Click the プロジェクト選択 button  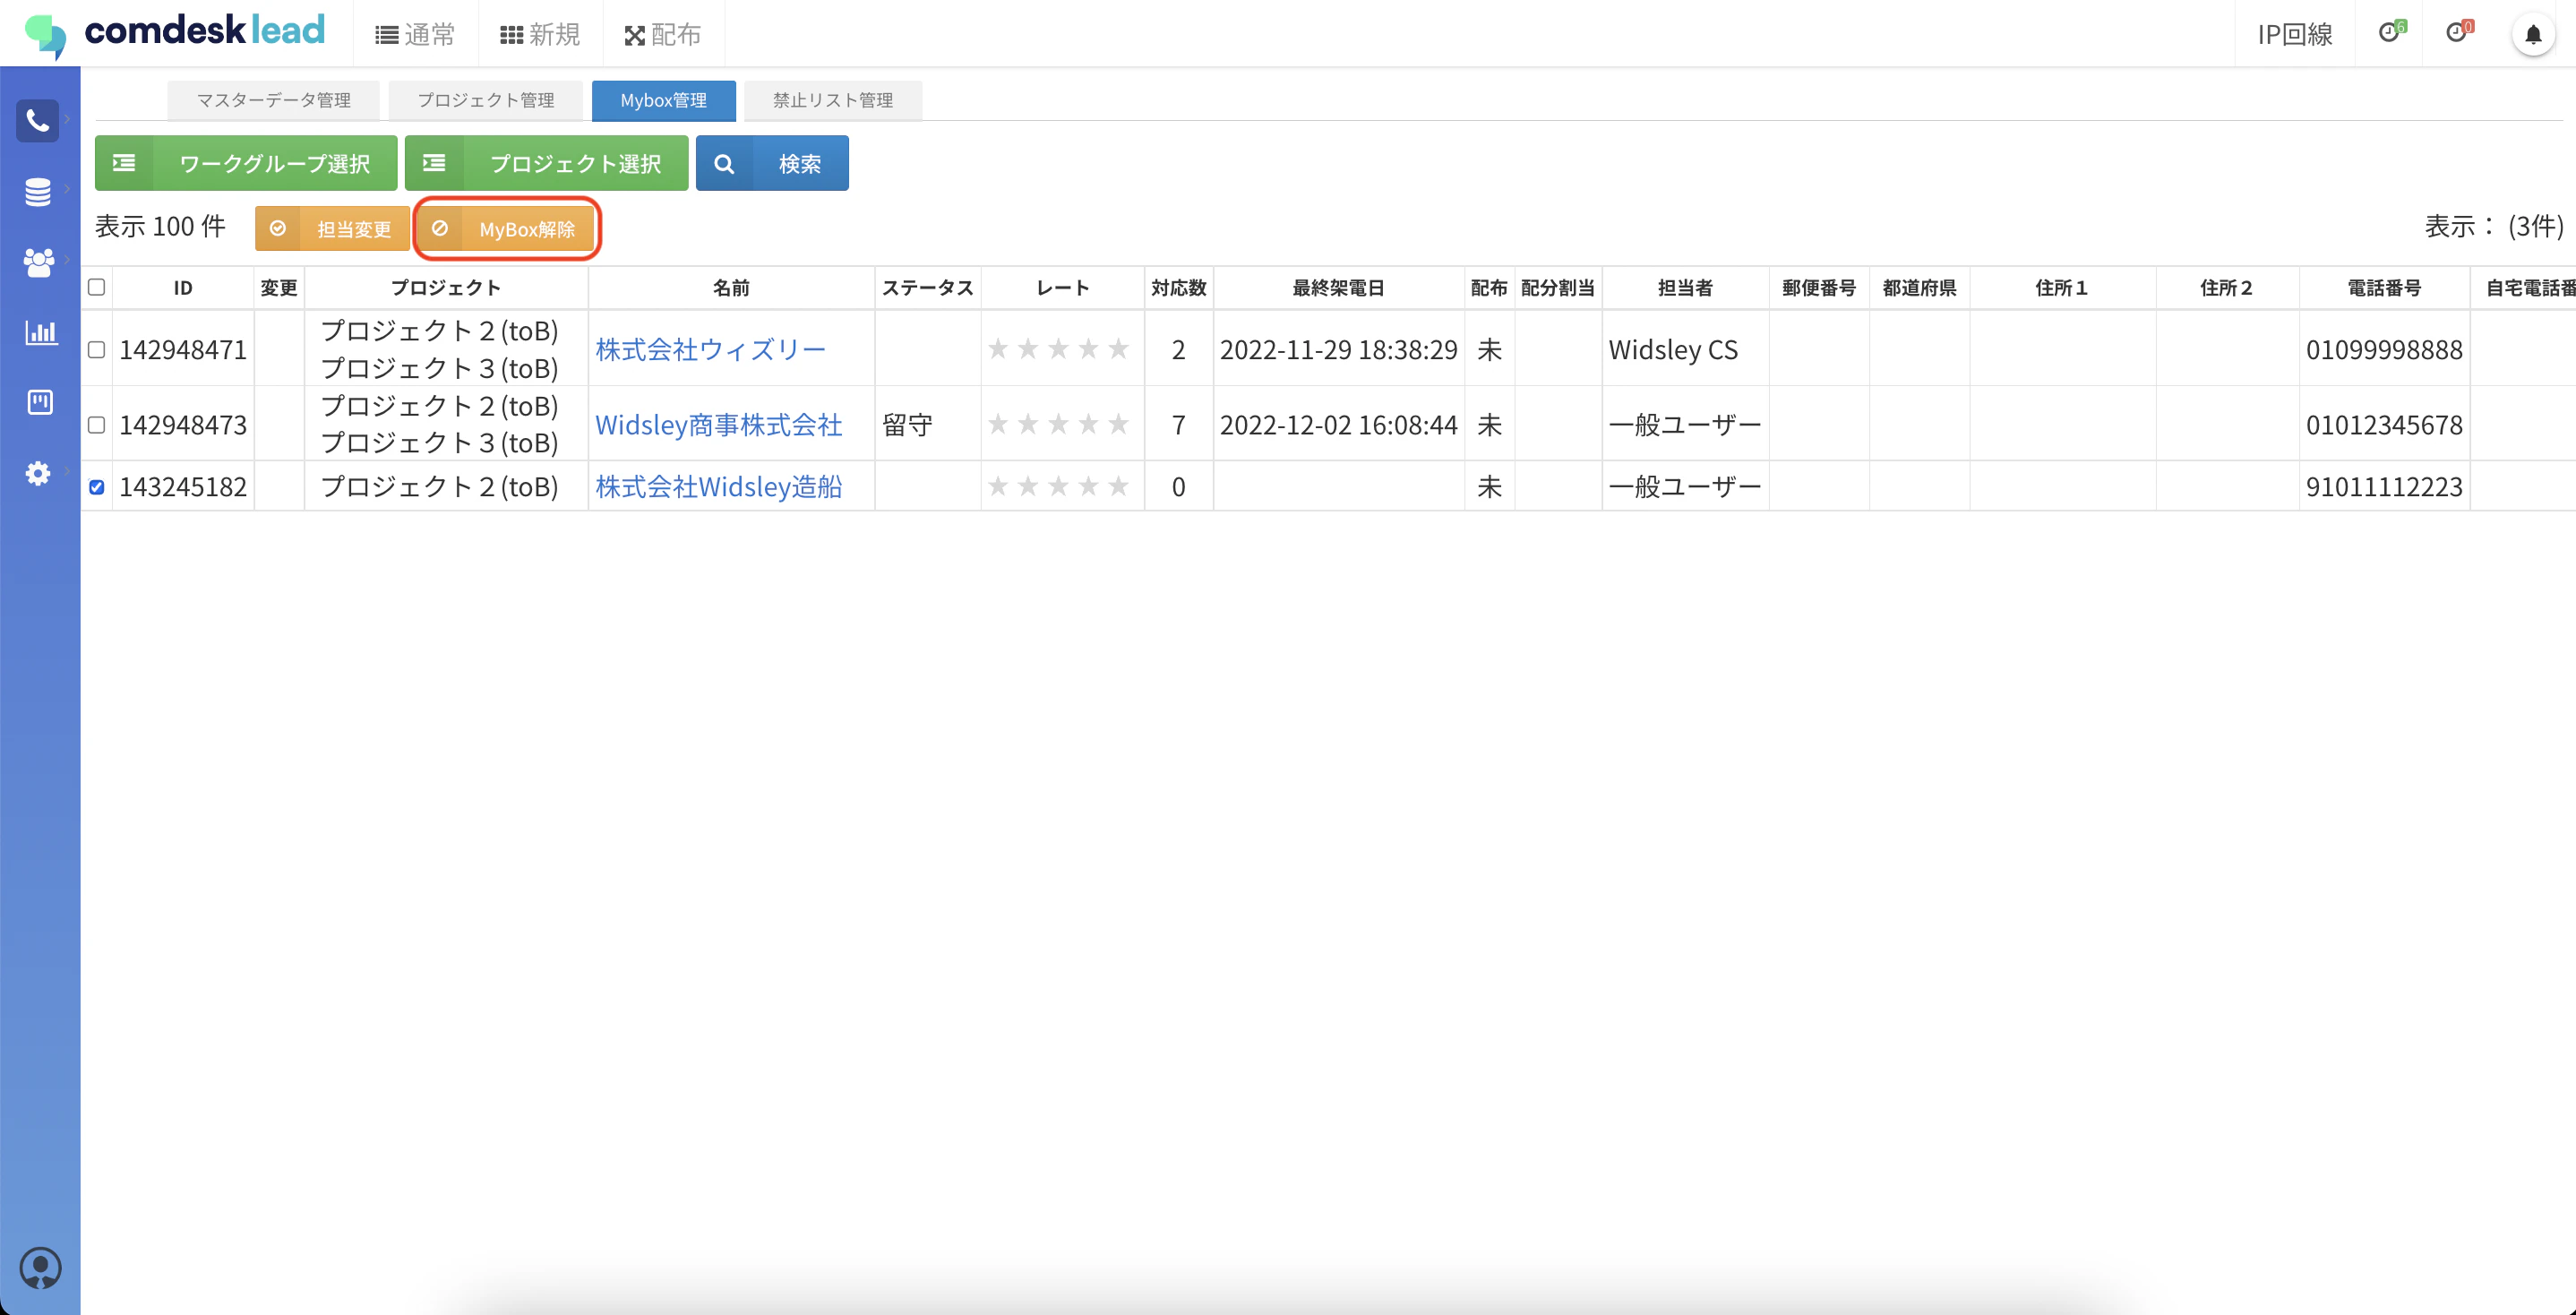pyautogui.click(x=546, y=163)
